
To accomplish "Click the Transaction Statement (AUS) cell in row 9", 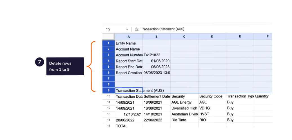I will 129,91.
